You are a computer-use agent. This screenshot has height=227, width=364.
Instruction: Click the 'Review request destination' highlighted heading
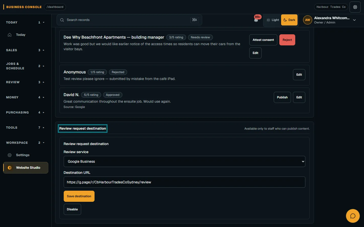[82, 128]
